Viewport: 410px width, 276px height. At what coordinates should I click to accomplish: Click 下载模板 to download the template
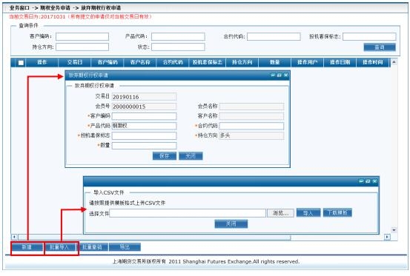tap(337, 212)
